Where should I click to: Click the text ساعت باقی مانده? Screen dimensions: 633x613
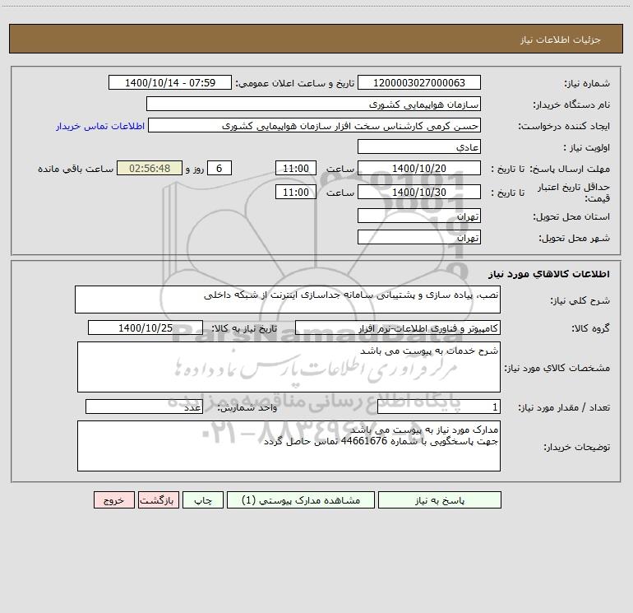pyautogui.click(x=76, y=169)
